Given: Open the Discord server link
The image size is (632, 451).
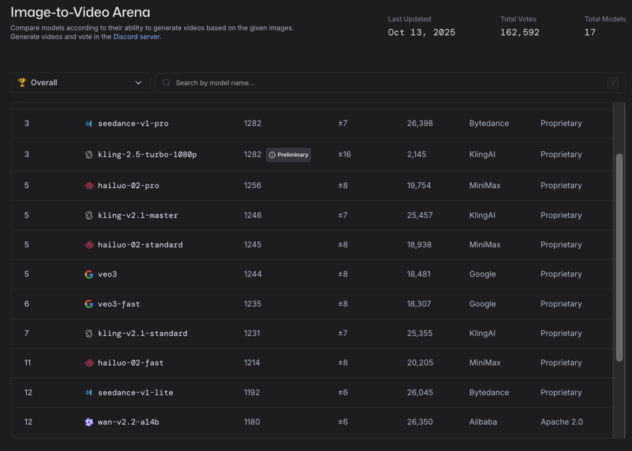Looking at the screenshot, I should (136, 37).
